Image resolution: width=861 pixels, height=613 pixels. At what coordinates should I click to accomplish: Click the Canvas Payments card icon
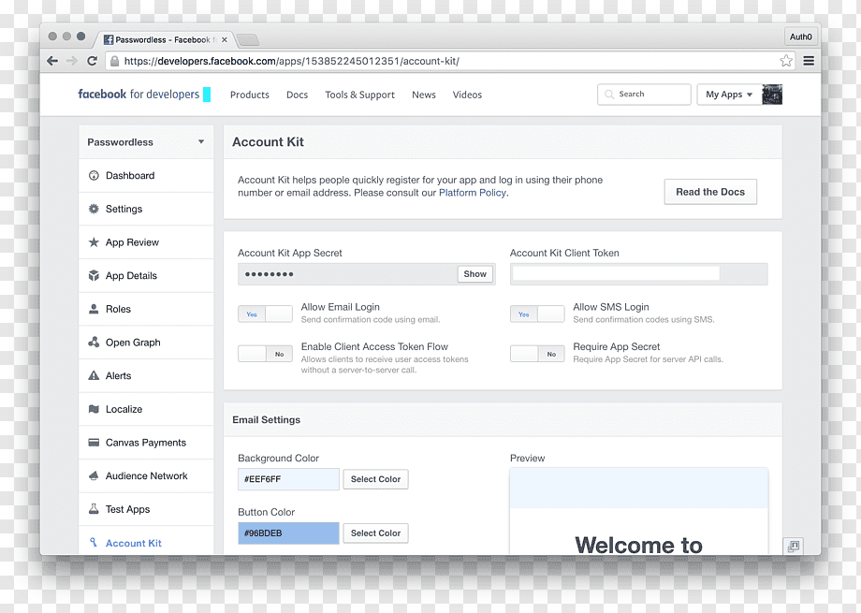(94, 442)
